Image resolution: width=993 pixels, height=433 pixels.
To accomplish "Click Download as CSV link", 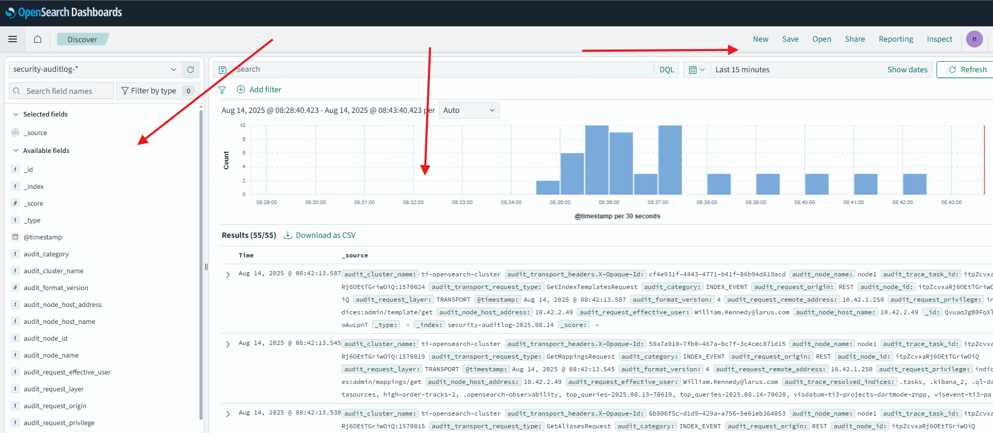I will pyautogui.click(x=320, y=235).
